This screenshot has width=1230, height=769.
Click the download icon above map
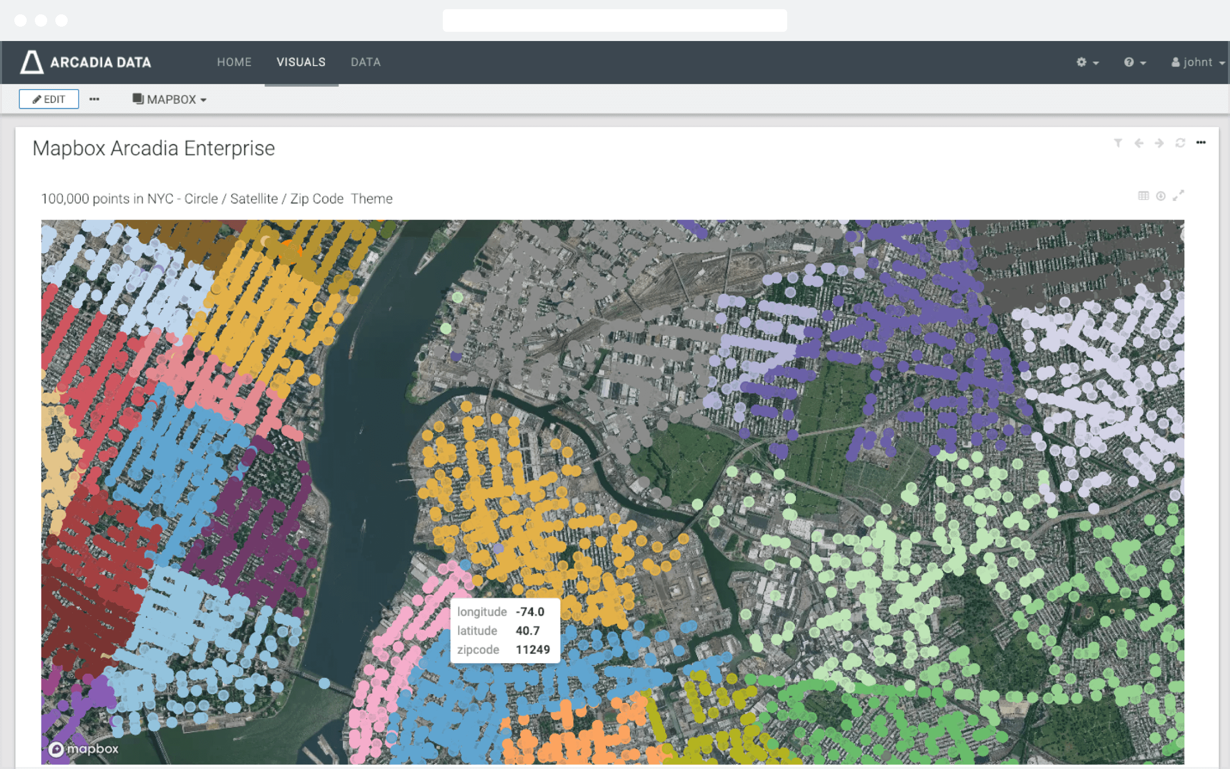[x=1161, y=196]
